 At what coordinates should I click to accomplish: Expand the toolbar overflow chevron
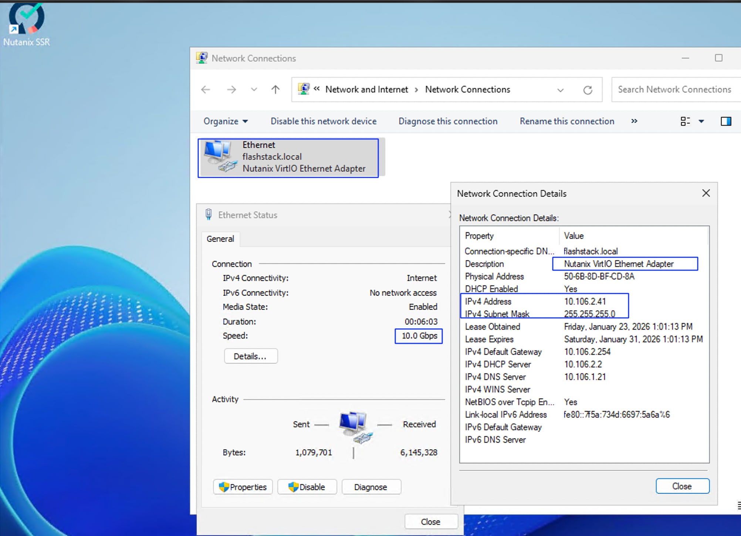tap(634, 121)
